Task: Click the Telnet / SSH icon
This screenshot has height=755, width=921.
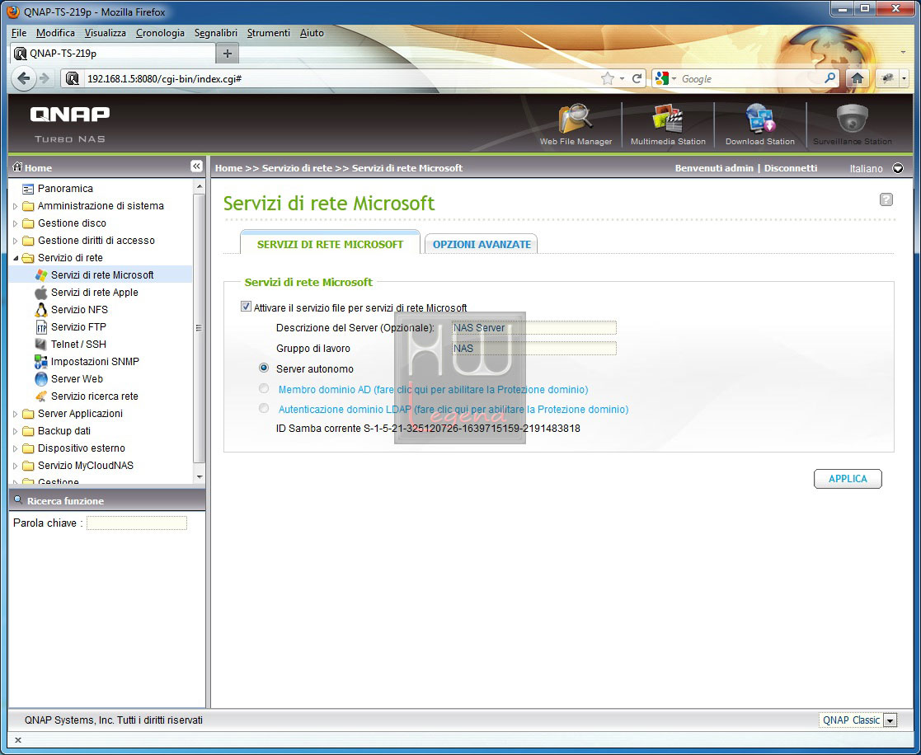Action: [x=41, y=344]
